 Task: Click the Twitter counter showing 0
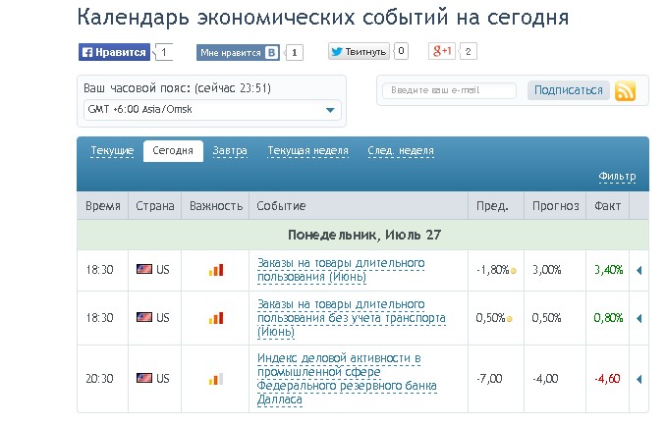(402, 51)
